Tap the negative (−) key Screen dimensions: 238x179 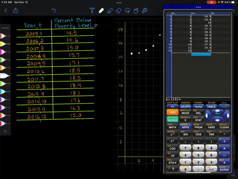coord(211,169)
